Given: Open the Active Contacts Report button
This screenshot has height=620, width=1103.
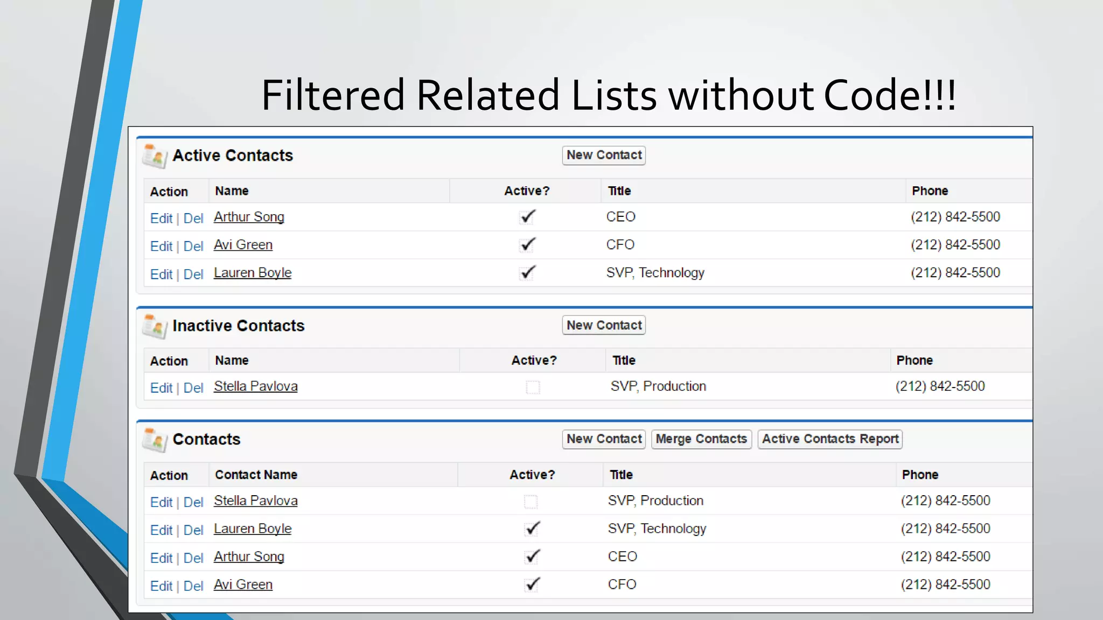Looking at the screenshot, I should [830, 439].
